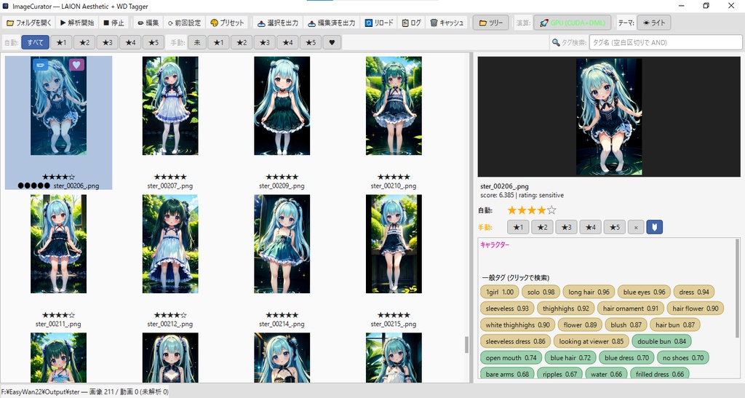Toggle the ツリー folder tree panel

click(491, 23)
